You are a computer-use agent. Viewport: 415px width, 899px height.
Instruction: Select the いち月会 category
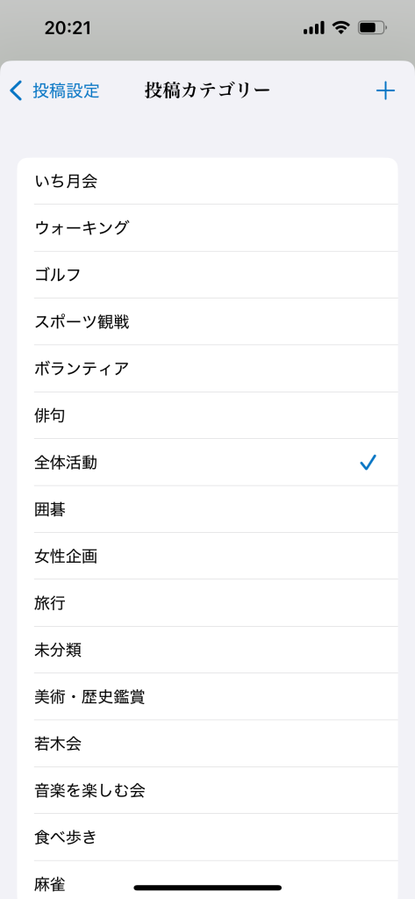pyautogui.click(x=207, y=181)
